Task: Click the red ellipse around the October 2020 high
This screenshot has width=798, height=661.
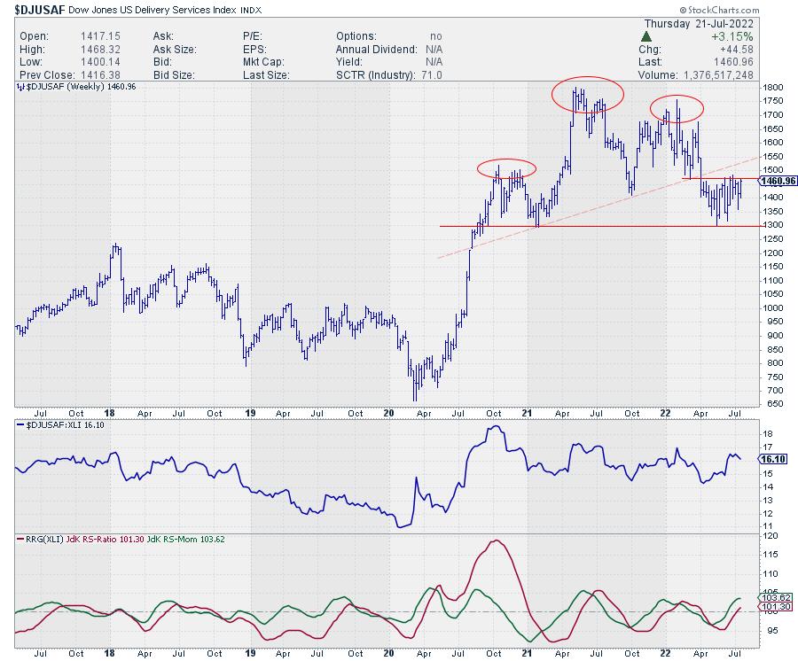Action: (x=506, y=167)
